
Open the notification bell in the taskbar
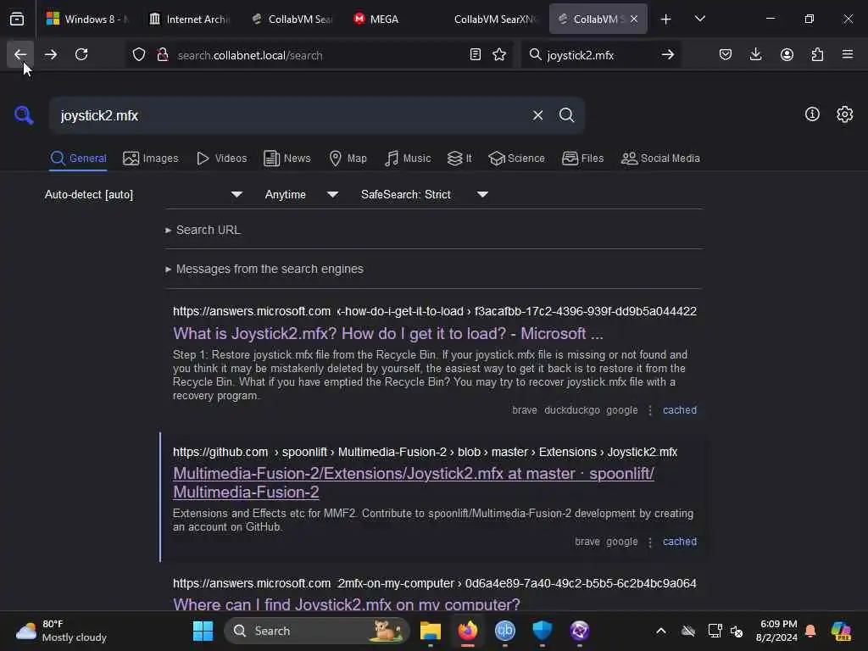coord(810,631)
